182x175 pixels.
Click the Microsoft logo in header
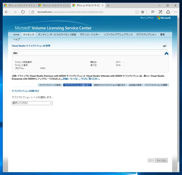(x=164, y=18)
